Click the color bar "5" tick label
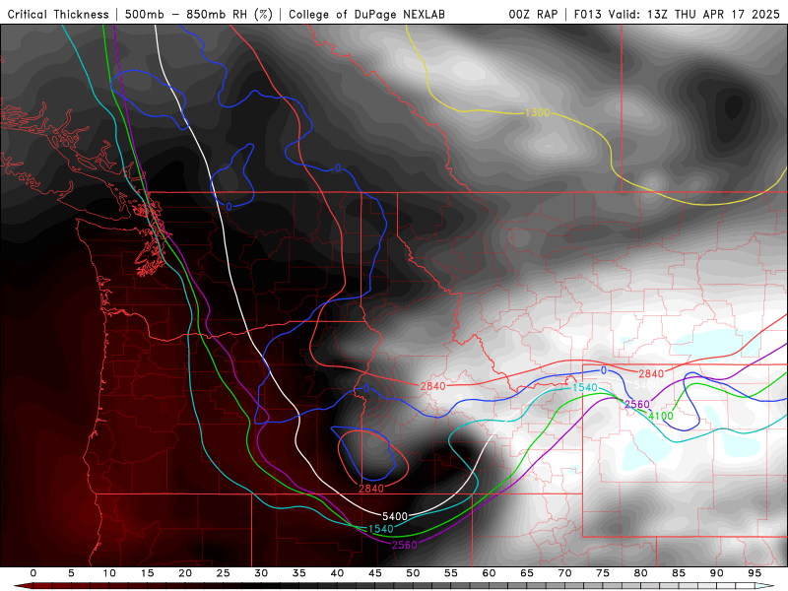This screenshot has height=591, width=788. 71,573
